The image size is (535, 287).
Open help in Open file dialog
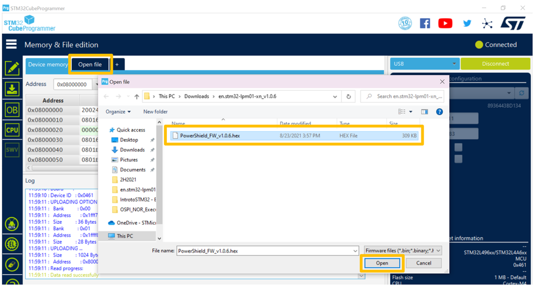440,112
